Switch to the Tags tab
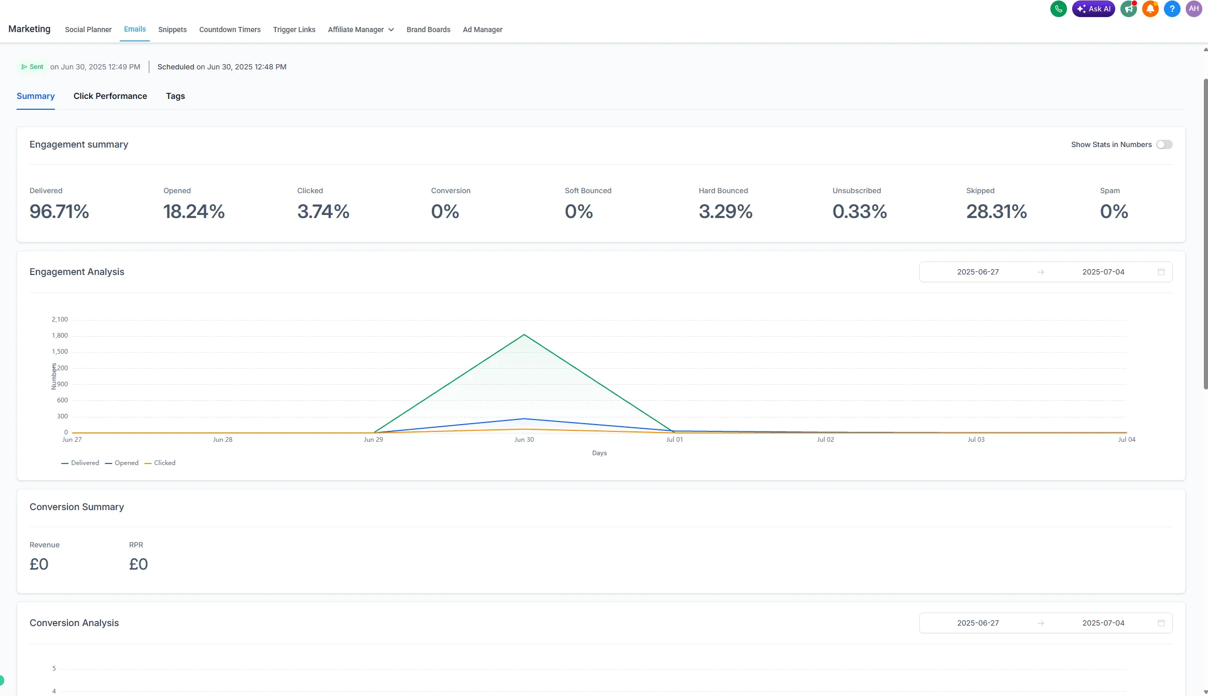 pos(175,96)
